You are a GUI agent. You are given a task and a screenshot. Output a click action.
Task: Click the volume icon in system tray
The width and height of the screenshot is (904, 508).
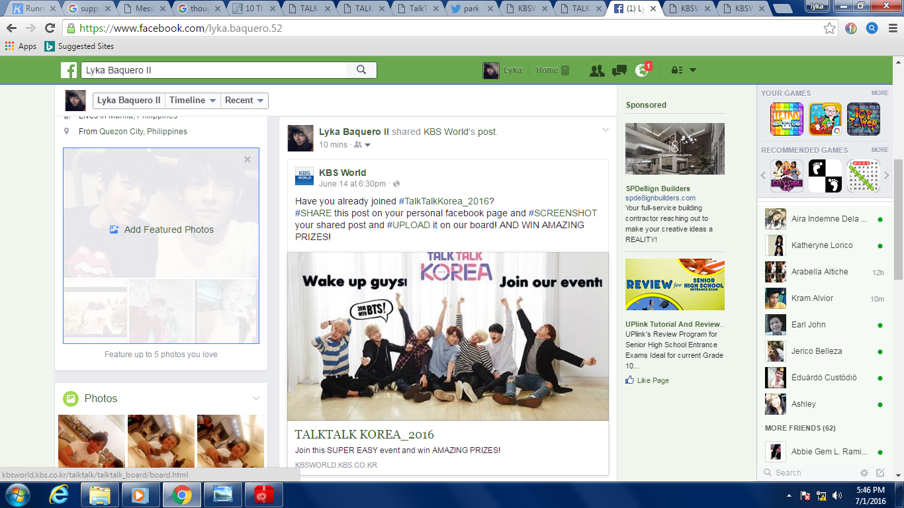(837, 495)
